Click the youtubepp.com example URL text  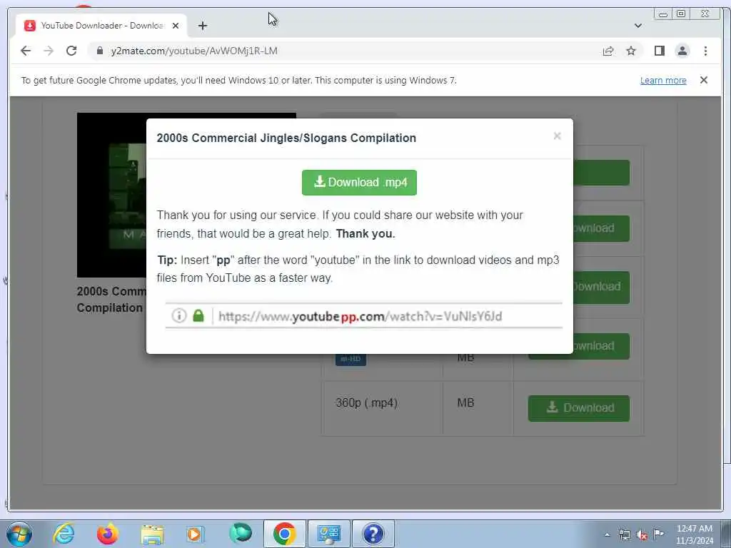[x=360, y=316]
